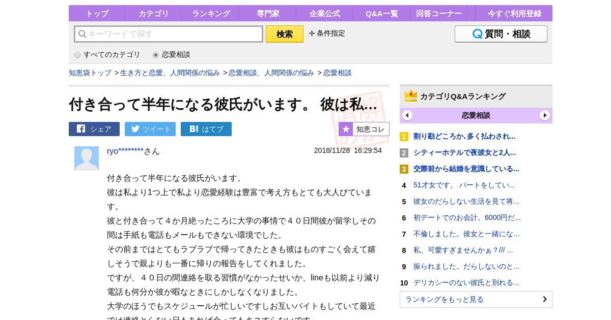Focus the keyword search field

tap(169, 34)
